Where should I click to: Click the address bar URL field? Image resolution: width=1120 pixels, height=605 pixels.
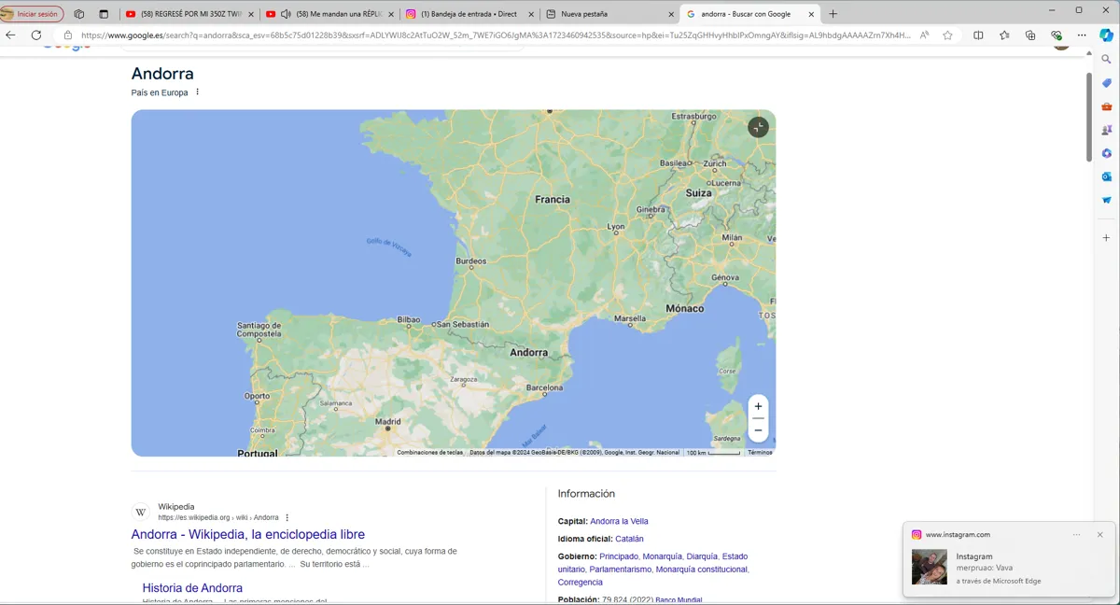coord(495,35)
